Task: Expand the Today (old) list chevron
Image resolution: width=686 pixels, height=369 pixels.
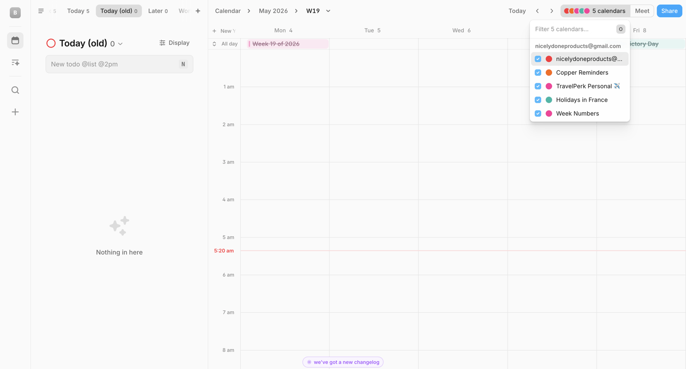Action: pyautogui.click(x=120, y=44)
